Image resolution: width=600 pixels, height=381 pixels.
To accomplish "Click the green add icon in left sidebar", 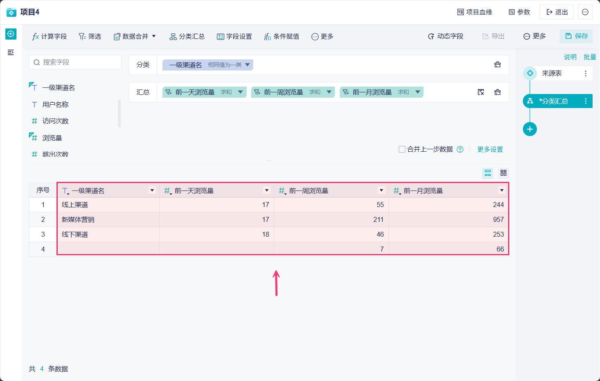I will click(11, 34).
